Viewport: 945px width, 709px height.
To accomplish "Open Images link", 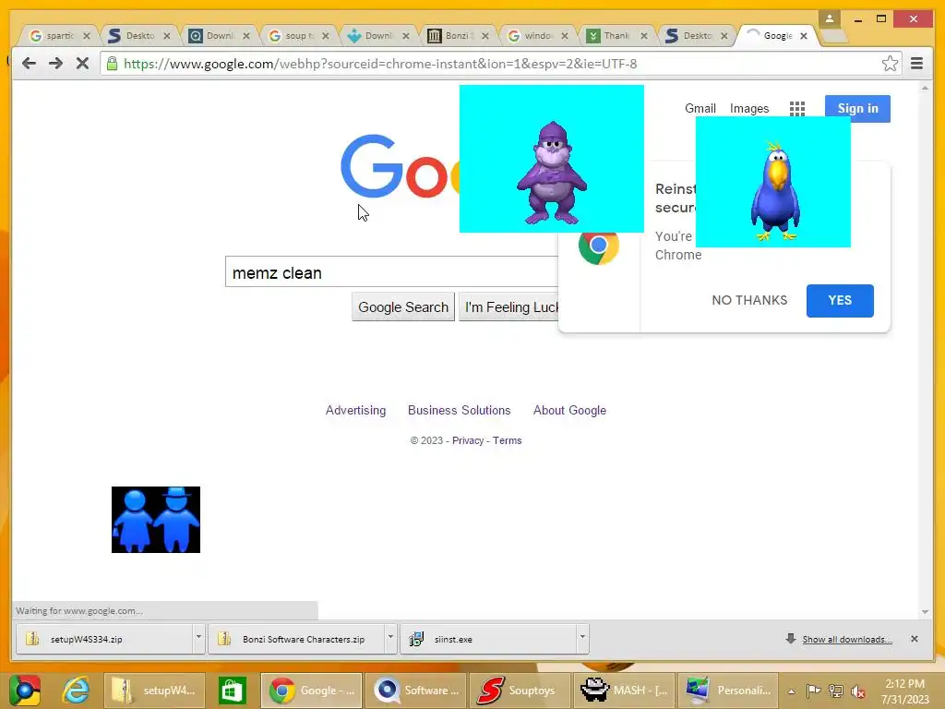I will pyautogui.click(x=749, y=109).
